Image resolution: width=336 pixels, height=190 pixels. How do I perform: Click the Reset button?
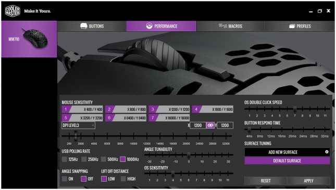pyautogui.click(x=266, y=181)
